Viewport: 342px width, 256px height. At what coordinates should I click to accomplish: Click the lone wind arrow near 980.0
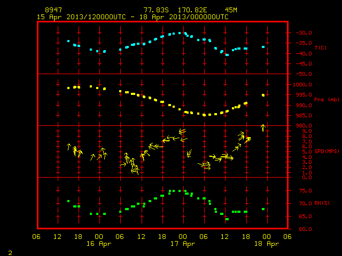point(263,128)
